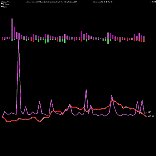Click the 457.85 price value label
This screenshot has height=156, width=156.
click(x=151, y=116)
